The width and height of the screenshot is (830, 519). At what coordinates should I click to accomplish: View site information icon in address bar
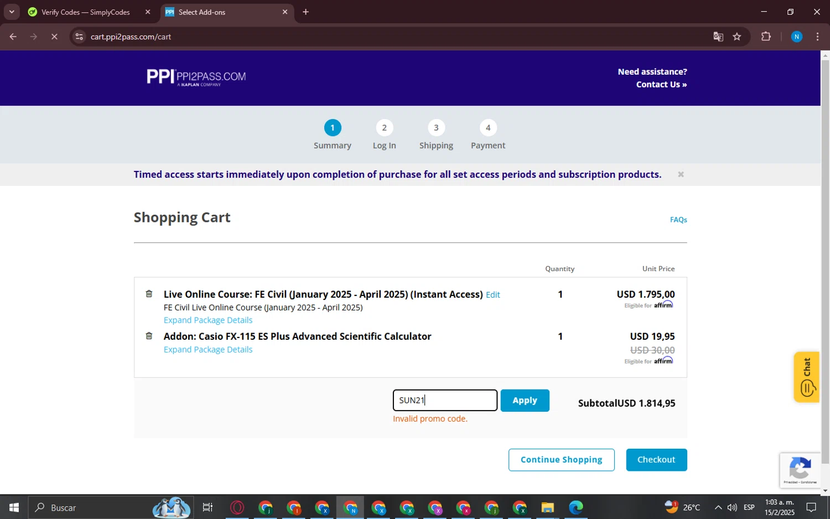pyautogui.click(x=79, y=37)
